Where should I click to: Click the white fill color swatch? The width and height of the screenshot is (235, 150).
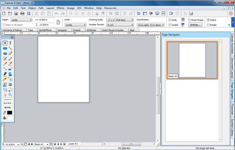[9, 118]
